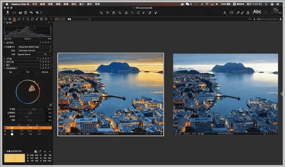Click the trash delete icon
Image resolution: width=285 pixels, height=167 pixels.
pos(26,13)
